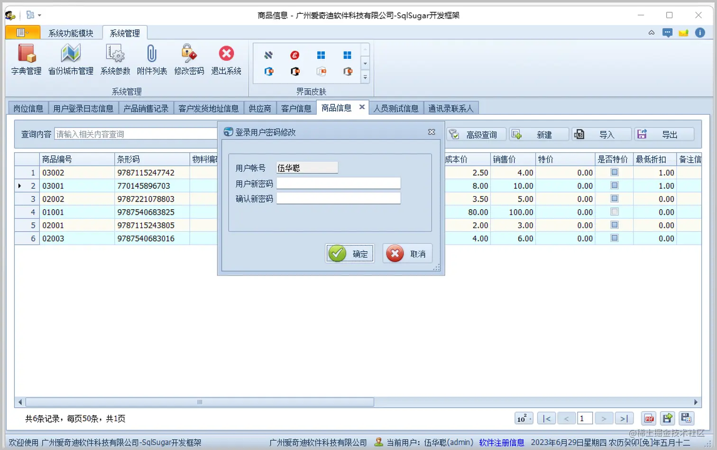Export grid to PDF icon
Viewport: 717px width, 450px height.
(649, 418)
